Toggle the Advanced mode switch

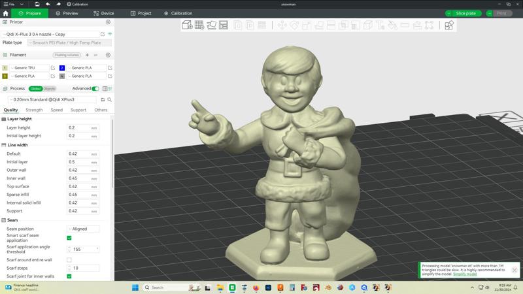(95, 89)
